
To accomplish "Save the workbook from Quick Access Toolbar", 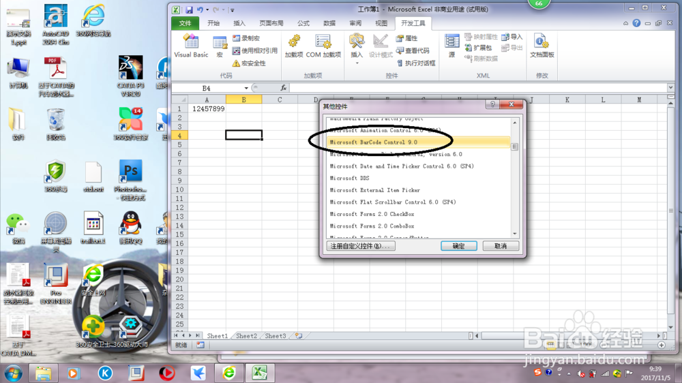I will pyautogui.click(x=189, y=10).
